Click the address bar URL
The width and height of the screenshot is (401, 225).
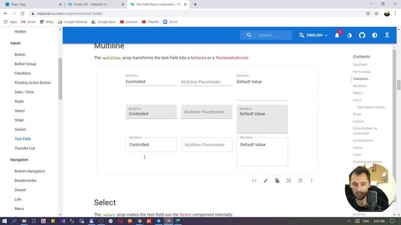click(x=70, y=14)
